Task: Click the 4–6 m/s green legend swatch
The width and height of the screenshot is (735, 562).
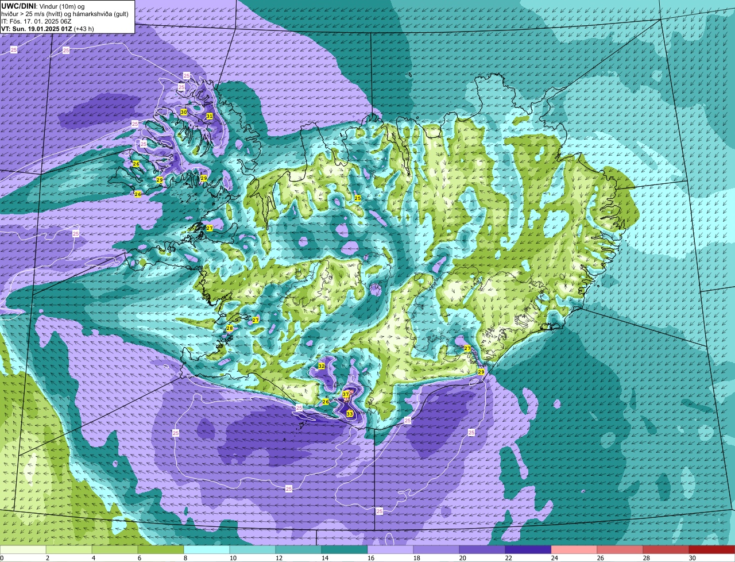Action: tap(115, 549)
